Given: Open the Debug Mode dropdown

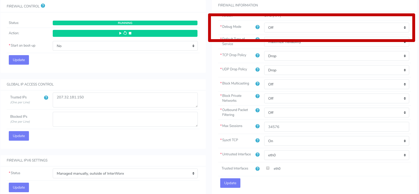Looking at the screenshot, I should point(336,28).
